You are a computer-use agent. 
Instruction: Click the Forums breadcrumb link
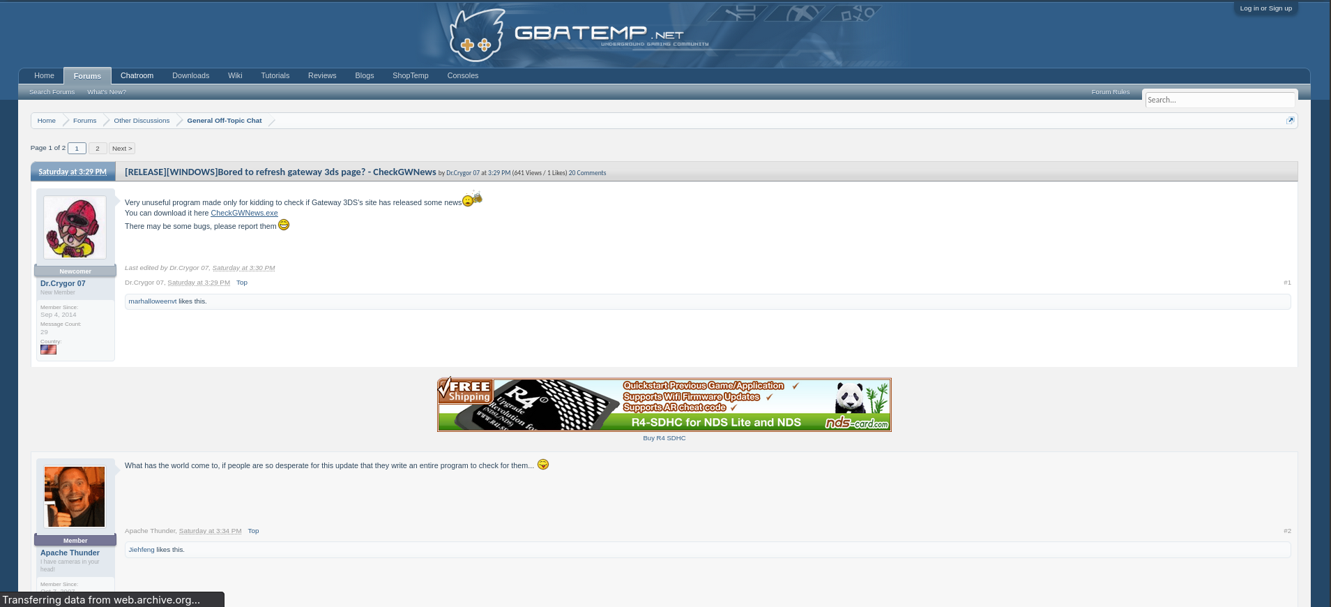(x=84, y=121)
